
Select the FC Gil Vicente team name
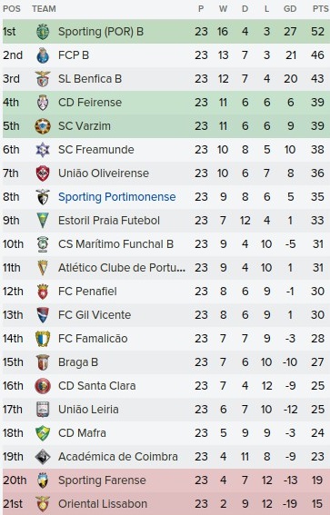(x=95, y=315)
